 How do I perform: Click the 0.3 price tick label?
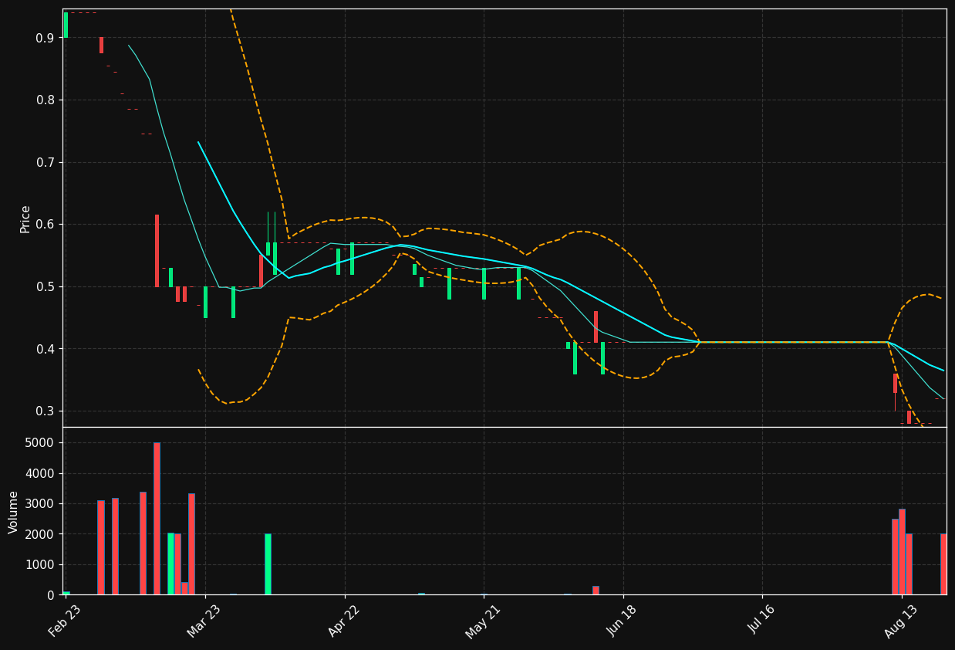coord(45,411)
